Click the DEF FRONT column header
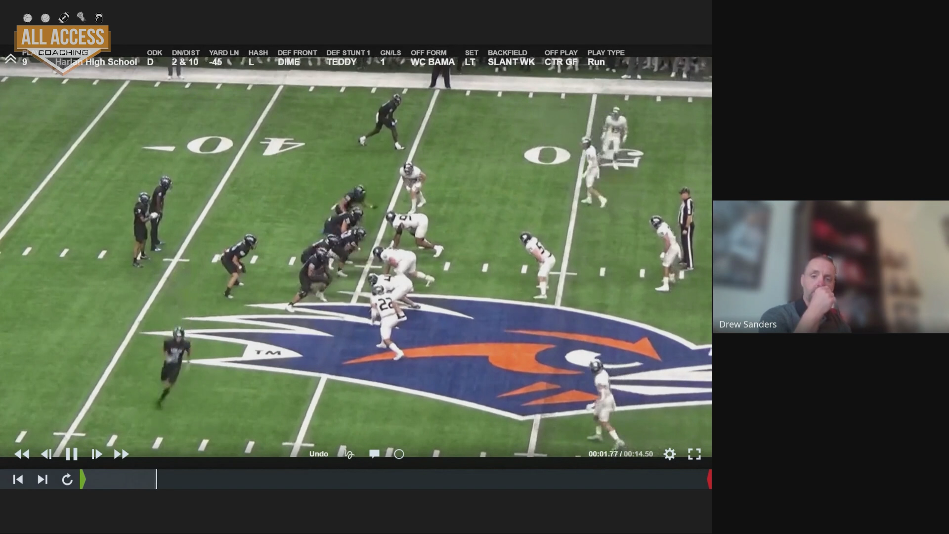The width and height of the screenshot is (949, 534). coord(297,52)
